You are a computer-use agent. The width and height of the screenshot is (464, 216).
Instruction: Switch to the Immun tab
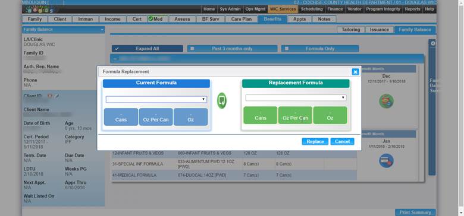(x=85, y=19)
